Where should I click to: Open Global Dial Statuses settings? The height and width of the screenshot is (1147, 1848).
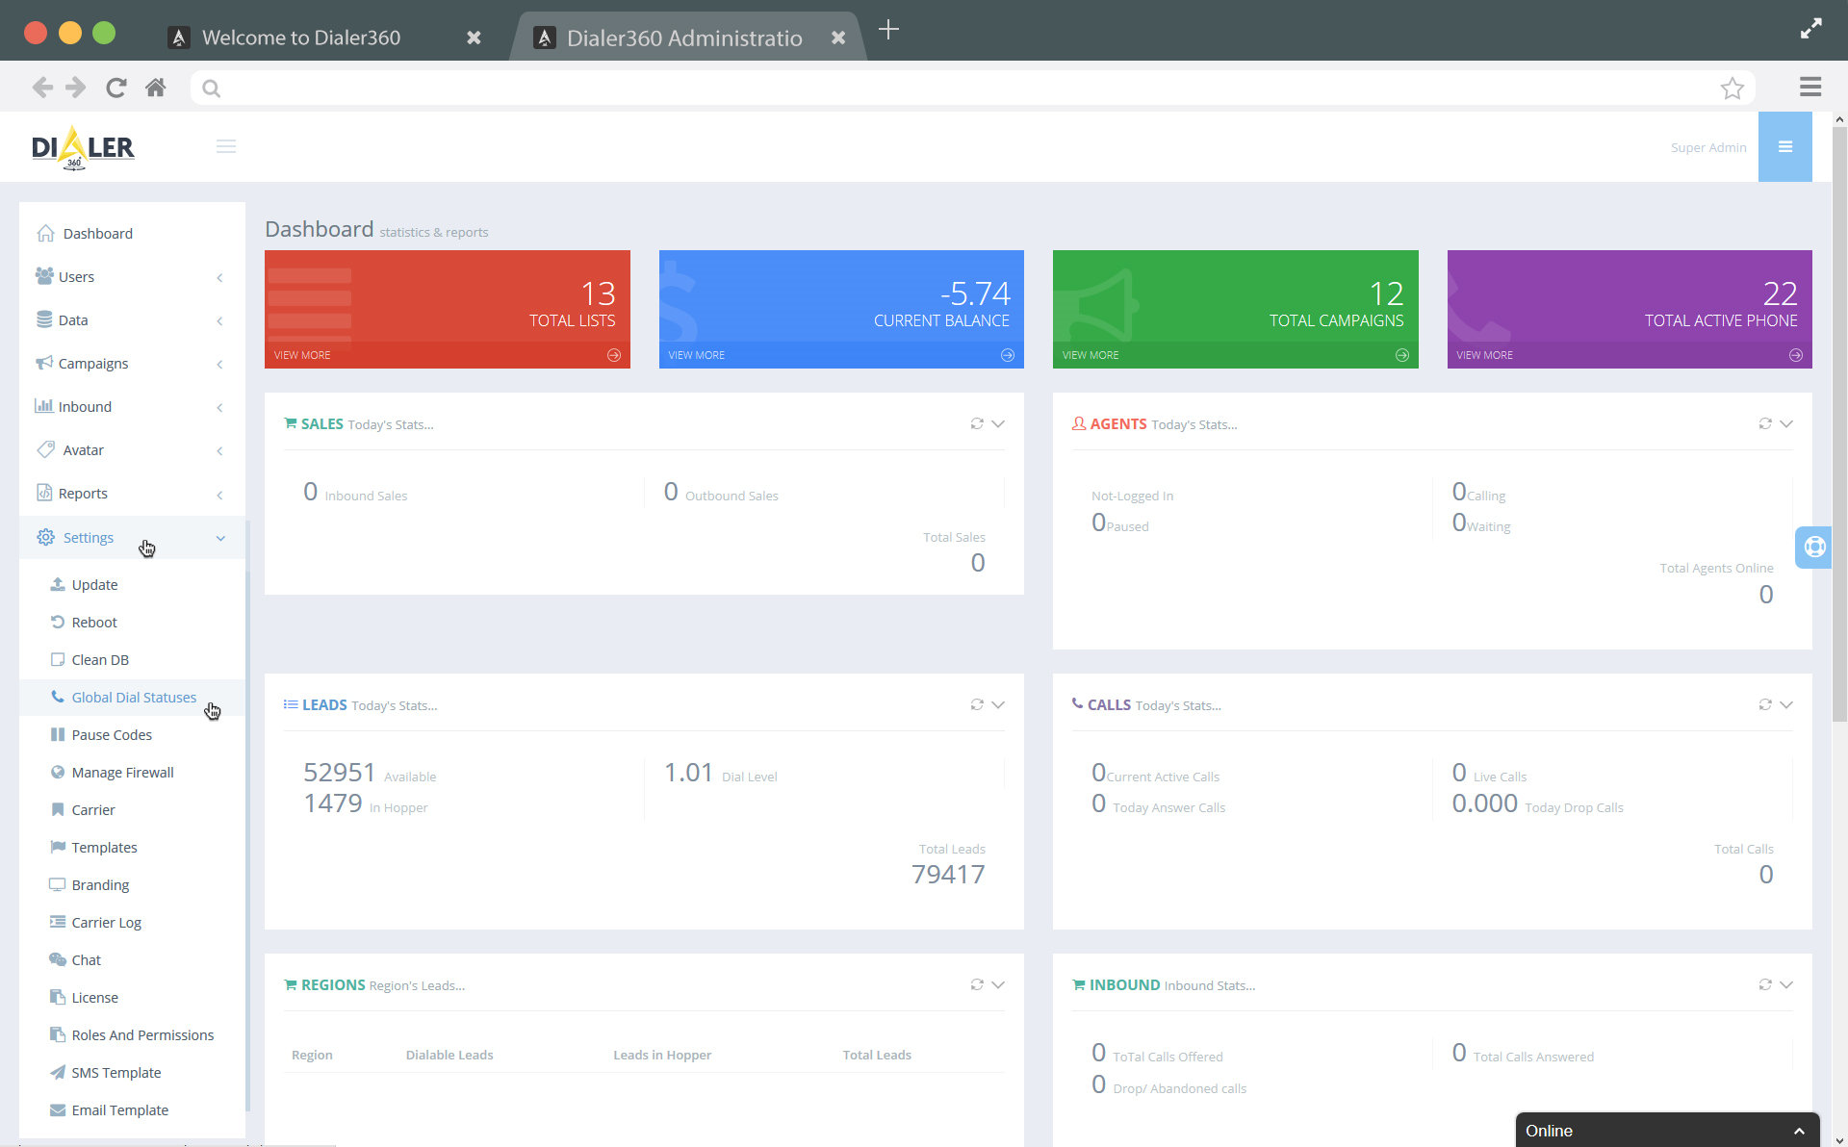(134, 697)
